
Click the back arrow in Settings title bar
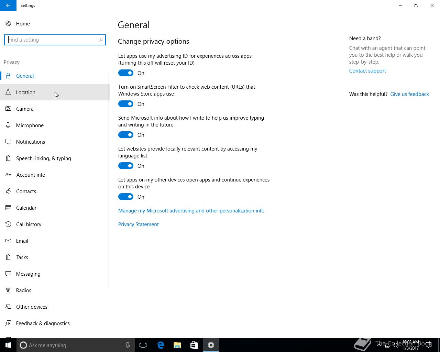8,5
